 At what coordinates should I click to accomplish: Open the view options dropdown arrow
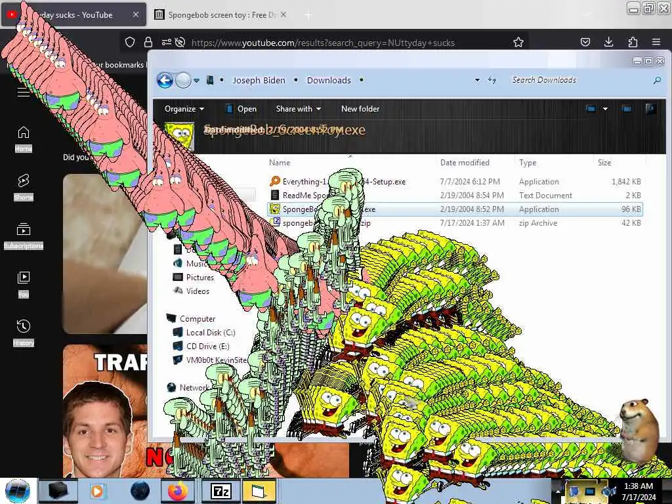[x=605, y=109]
